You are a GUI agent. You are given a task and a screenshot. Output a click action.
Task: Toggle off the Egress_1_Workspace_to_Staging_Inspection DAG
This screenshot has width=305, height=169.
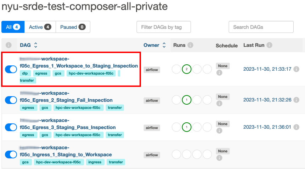[11, 69]
